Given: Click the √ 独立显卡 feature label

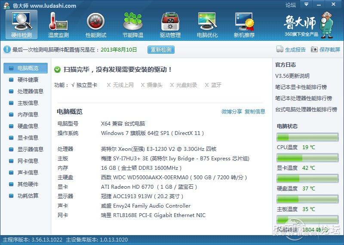Looking at the screenshot, I should 84,85.
